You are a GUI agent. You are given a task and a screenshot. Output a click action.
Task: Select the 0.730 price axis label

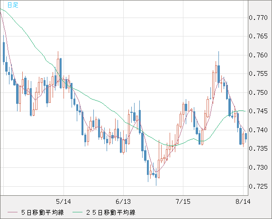coord(258,167)
